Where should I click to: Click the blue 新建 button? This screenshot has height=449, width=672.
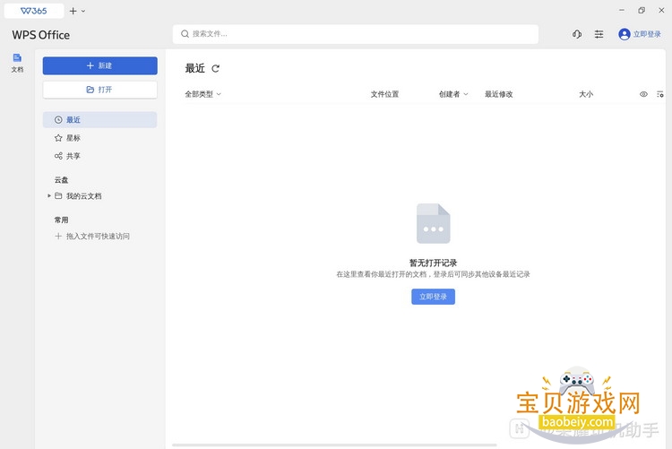pos(99,65)
